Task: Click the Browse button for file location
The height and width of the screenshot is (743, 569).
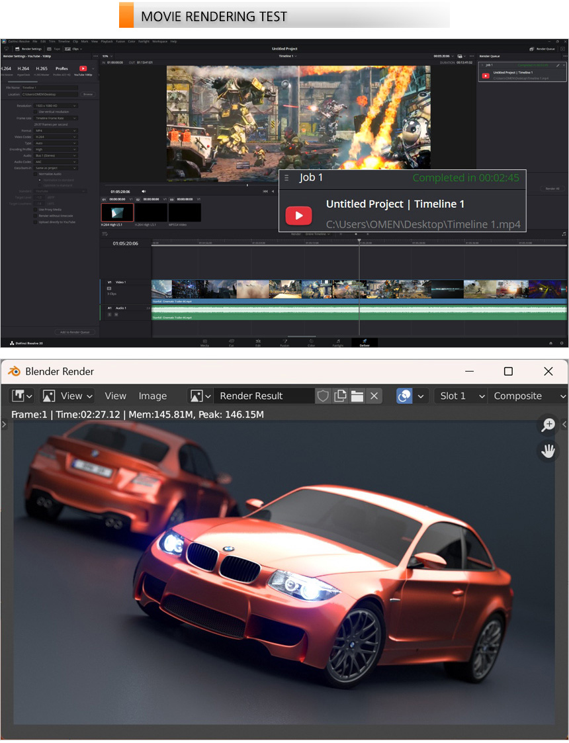Action: pos(87,95)
